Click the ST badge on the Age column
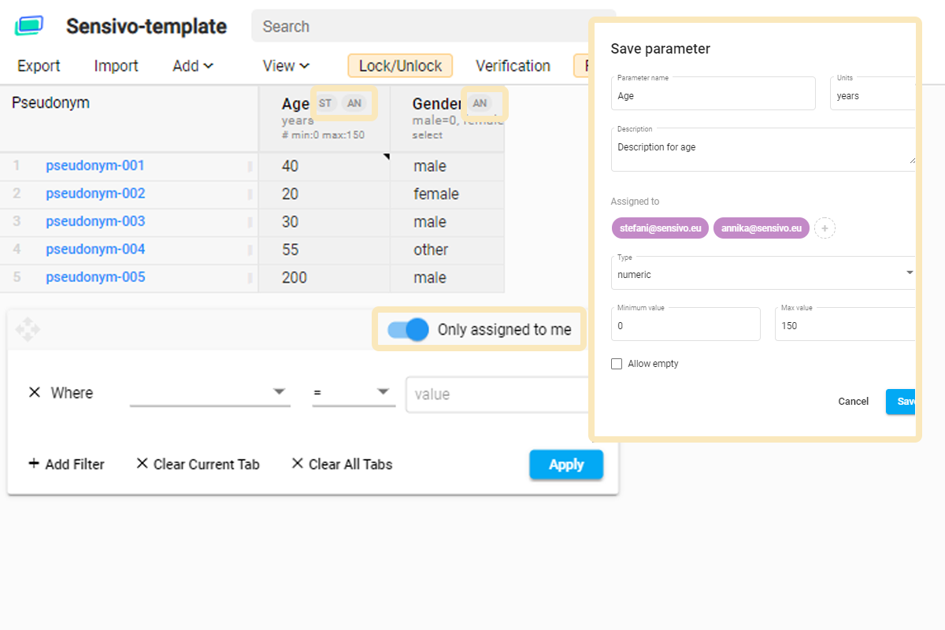The width and height of the screenshot is (945, 630). (325, 103)
